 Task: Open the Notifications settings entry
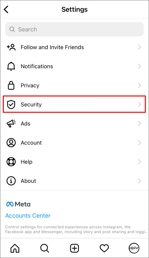(x=37, y=66)
